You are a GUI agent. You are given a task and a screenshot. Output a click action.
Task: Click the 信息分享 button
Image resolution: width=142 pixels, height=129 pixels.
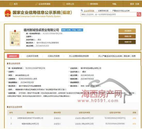pos(127,36)
